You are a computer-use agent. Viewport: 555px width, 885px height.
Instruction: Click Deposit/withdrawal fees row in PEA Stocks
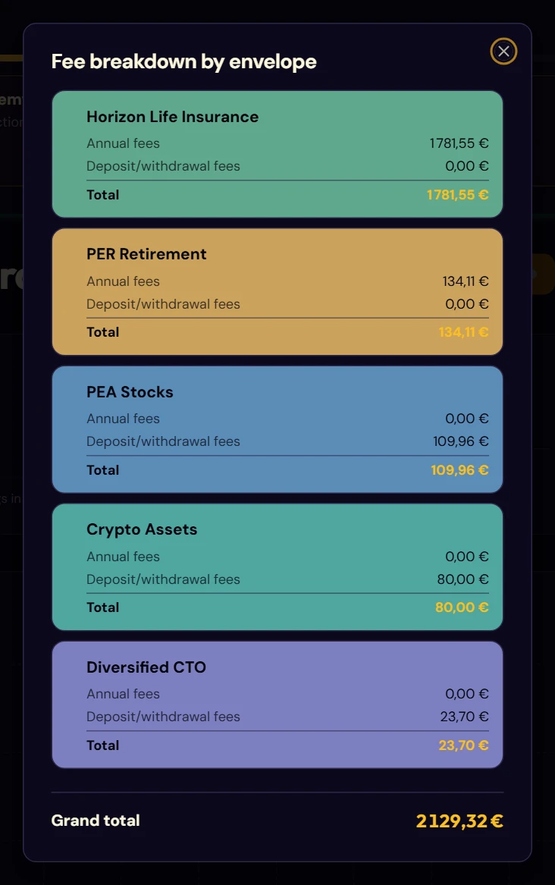pos(287,441)
